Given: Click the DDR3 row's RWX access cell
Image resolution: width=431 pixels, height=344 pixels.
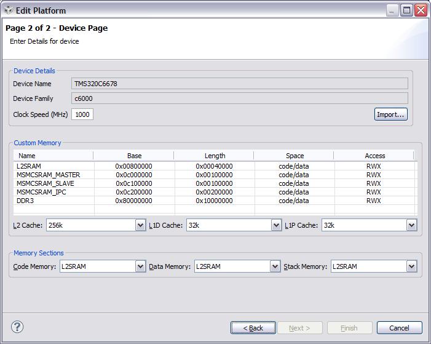Looking at the screenshot, I should 374,201.
